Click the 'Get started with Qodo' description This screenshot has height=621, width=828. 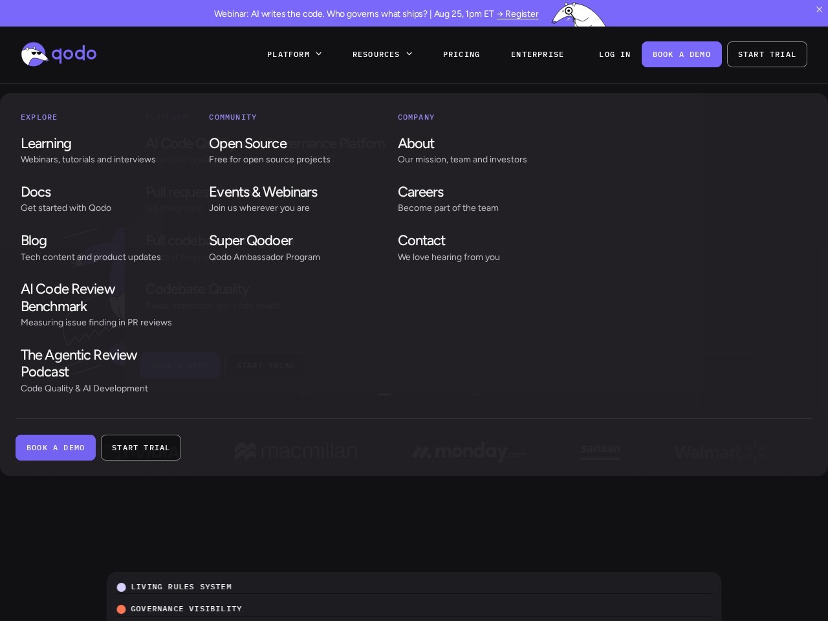(x=66, y=208)
